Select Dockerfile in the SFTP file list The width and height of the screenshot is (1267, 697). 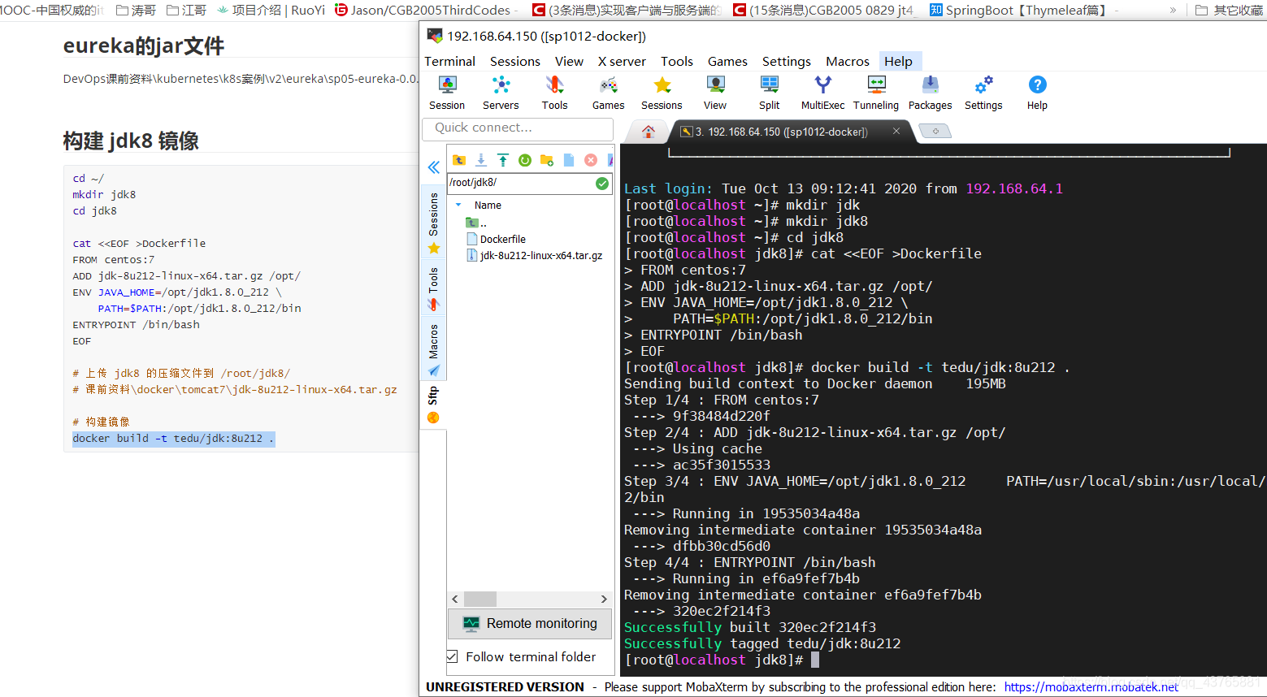coord(496,239)
